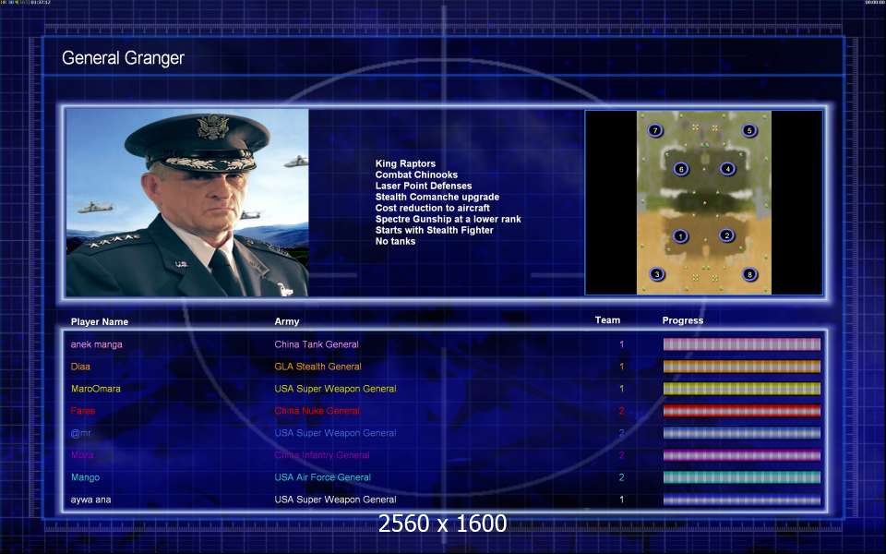
Task: Click Starts with Stealth Fighter line
Action: click(434, 230)
